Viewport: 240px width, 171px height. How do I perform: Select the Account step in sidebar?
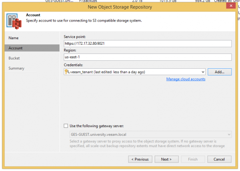[x=16, y=48]
